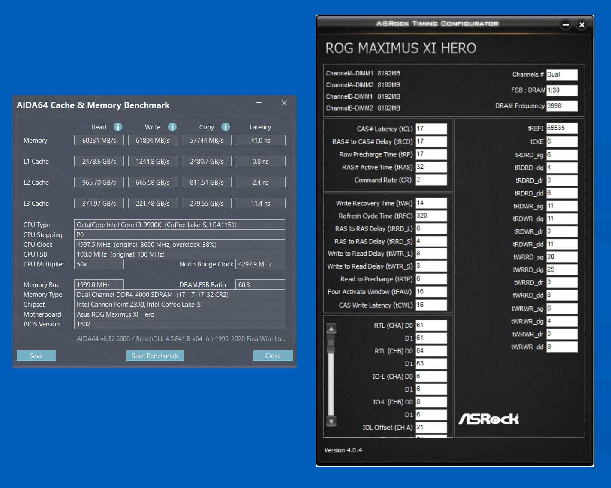Click the tRRD_L value field
611x488 pixels.
(431, 228)
